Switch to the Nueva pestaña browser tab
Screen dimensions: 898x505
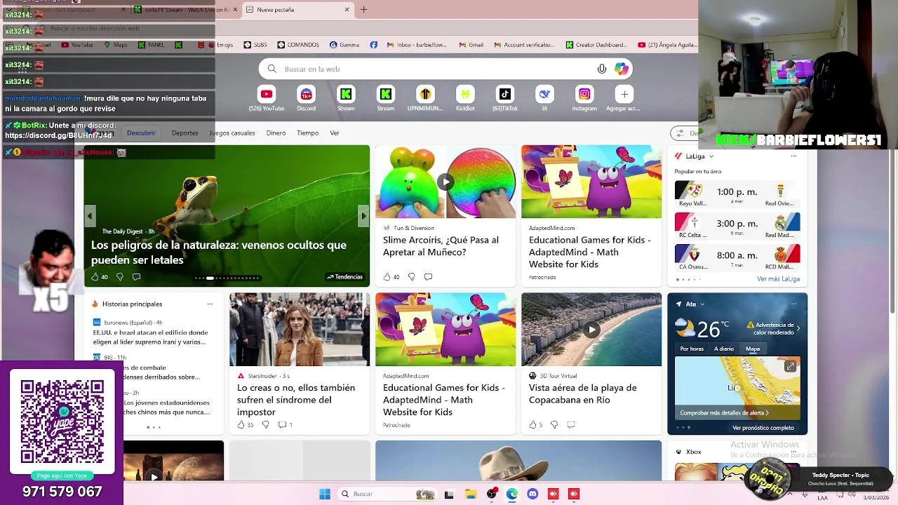(298, 10)
